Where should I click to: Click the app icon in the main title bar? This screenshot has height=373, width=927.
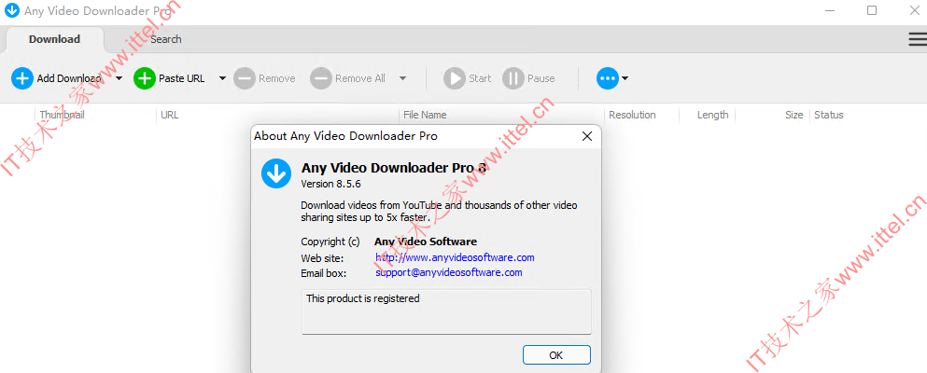coord(11,10)
